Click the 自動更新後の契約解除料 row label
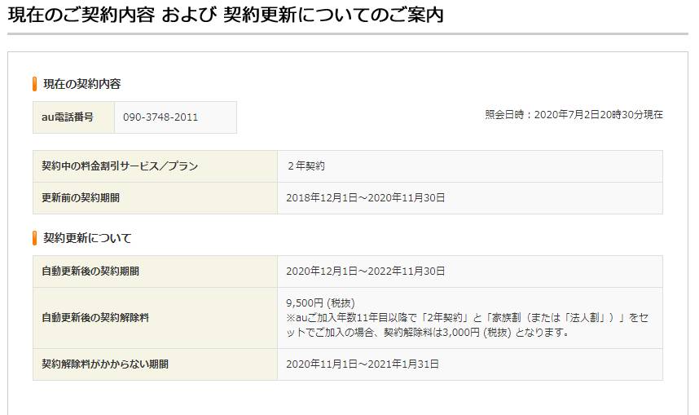 96,318
